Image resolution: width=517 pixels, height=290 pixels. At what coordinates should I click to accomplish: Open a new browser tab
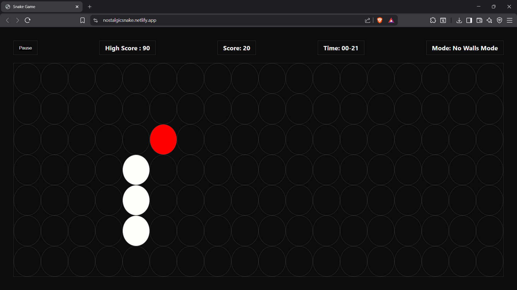tap(90, 6)
